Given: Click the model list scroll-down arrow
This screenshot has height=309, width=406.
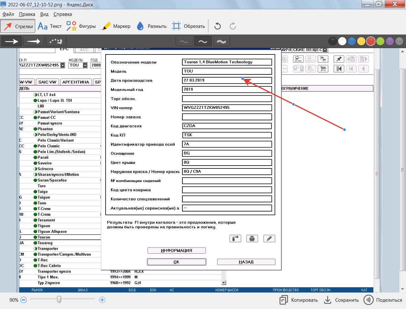Looking at the screenshot, I should 224,283.
